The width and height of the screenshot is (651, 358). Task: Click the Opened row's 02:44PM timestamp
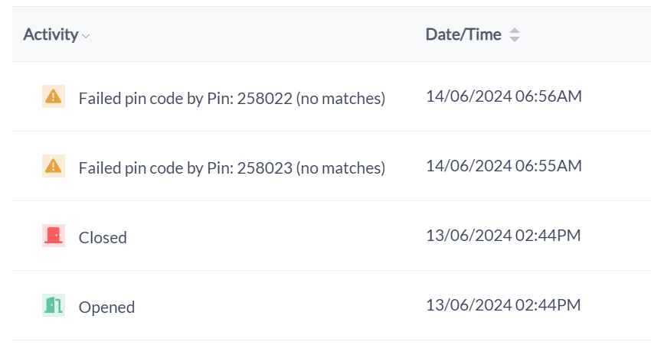[x=503, y=305]
